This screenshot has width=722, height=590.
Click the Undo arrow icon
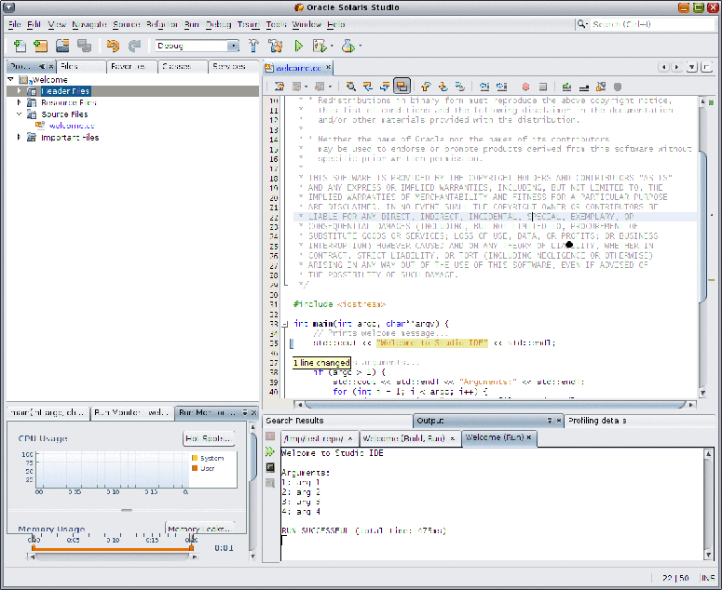[x=113, y=46]
